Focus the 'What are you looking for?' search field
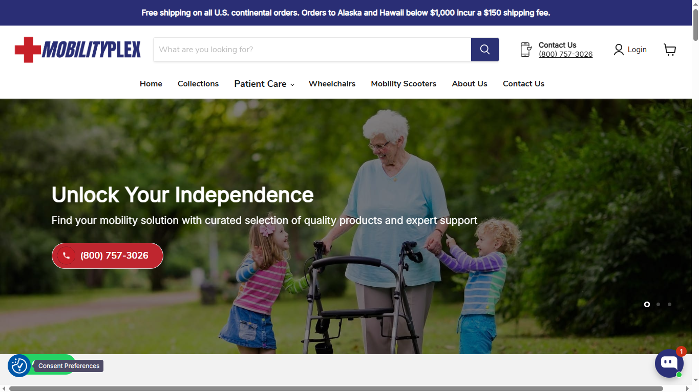 (312, 50)
